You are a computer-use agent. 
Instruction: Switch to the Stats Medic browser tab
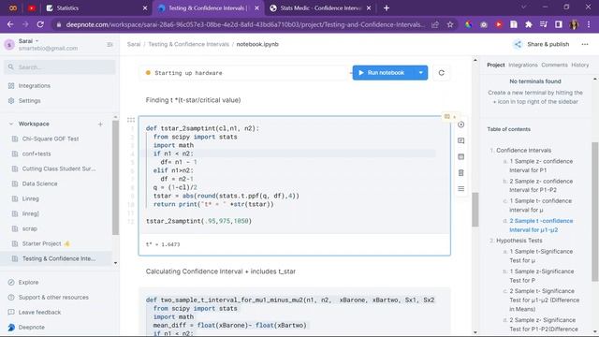click(x=320, y=8)
